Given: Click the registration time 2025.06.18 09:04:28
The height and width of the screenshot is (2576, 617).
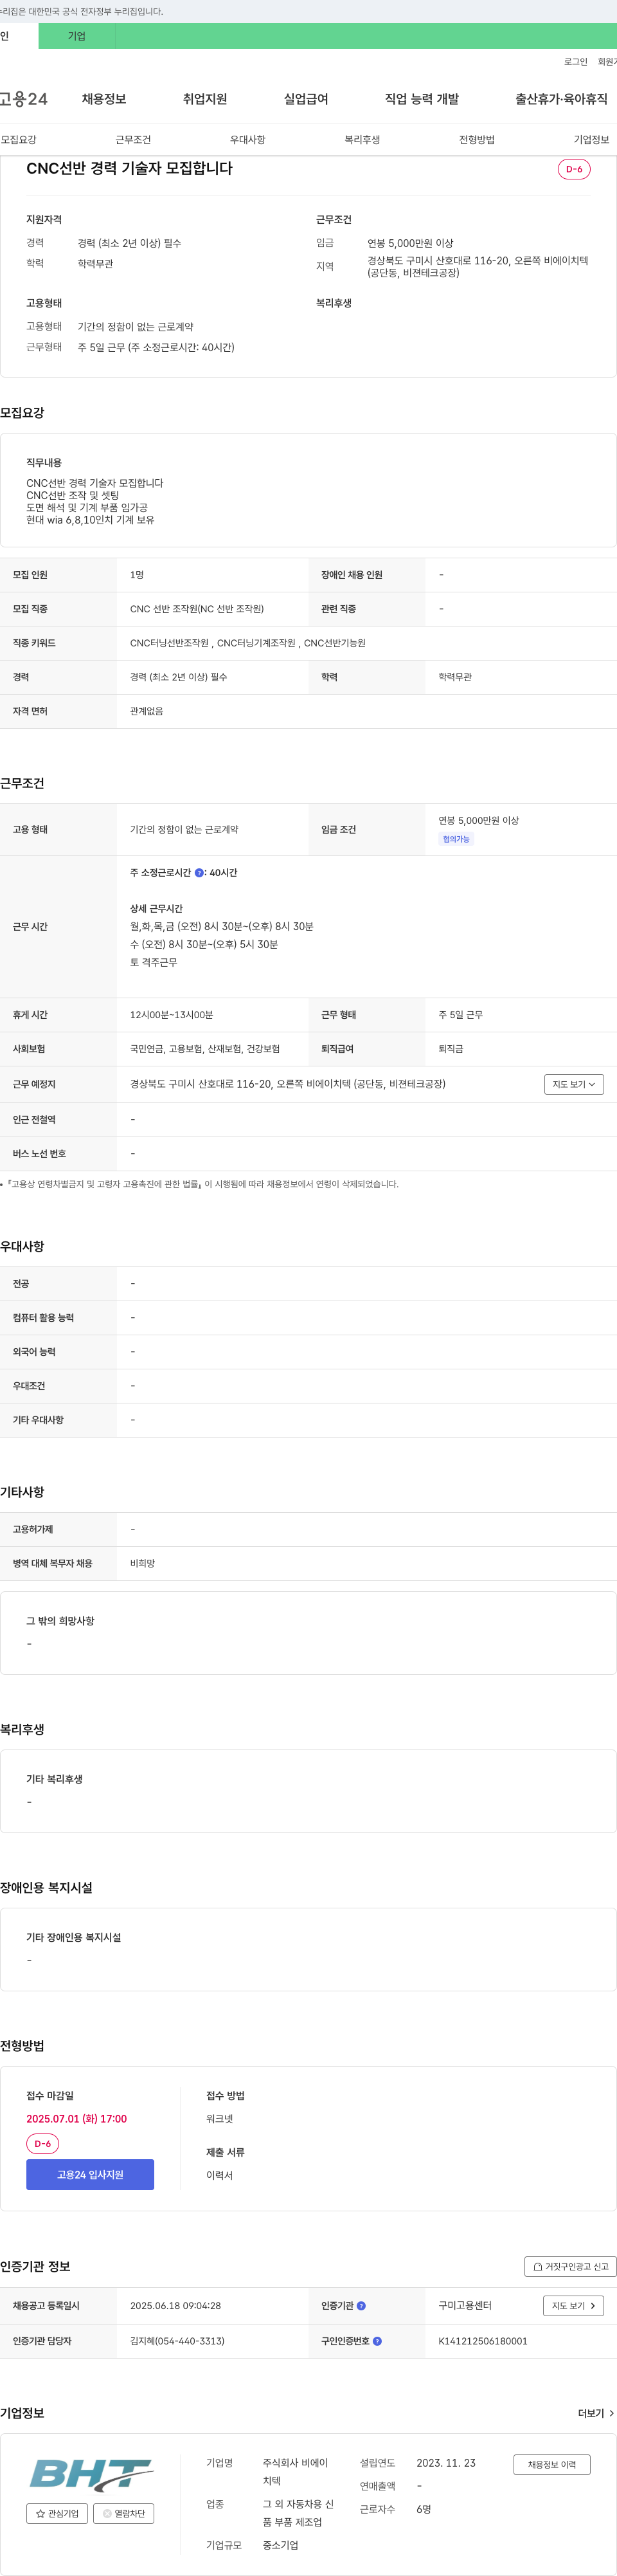Looking at the screenshot, I should click(x=175, y=2306).
